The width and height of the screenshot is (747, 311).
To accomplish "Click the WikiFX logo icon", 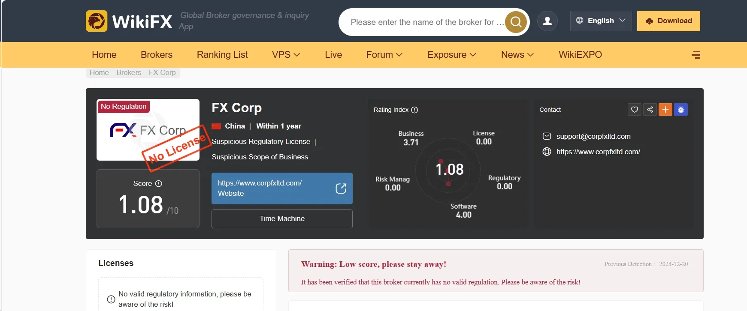I will (x=97, y=21).
